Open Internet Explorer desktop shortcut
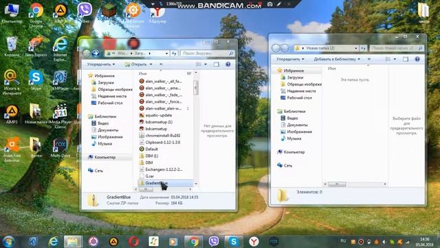 [60, 49]
